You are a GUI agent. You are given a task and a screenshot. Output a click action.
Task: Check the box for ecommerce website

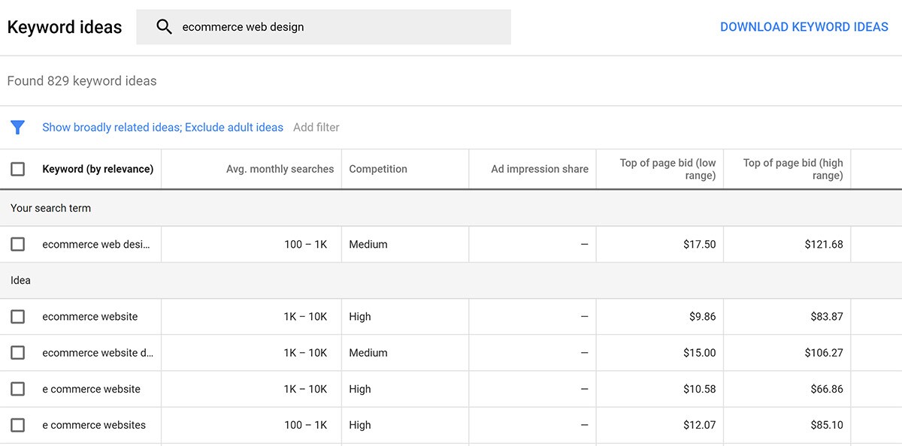[x=17, y=317]
